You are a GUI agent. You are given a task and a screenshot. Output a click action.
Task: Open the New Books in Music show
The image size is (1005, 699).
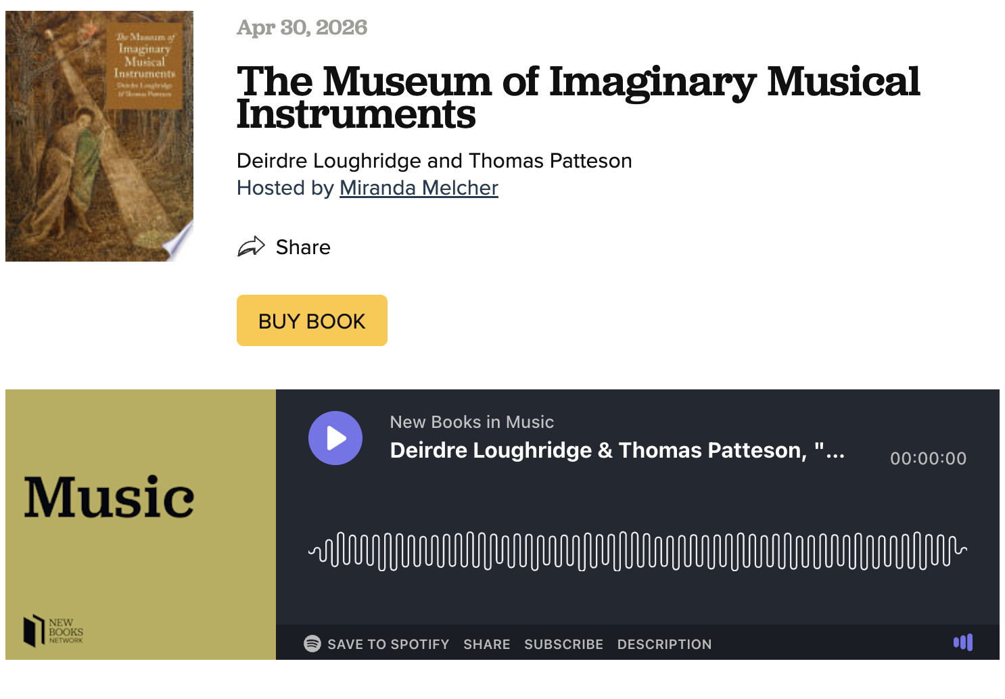pyautogui.click(x=472, y=422)
